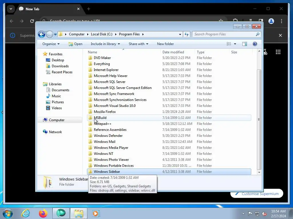The height and width of the screenshot is (219, 293).
Task: Click Computer in the address breadcrumb
Action: 77,34
